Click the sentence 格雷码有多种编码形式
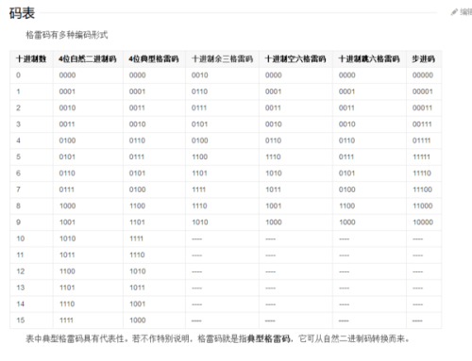This screenshot has width=472, height=361. [x=67, y=35]
